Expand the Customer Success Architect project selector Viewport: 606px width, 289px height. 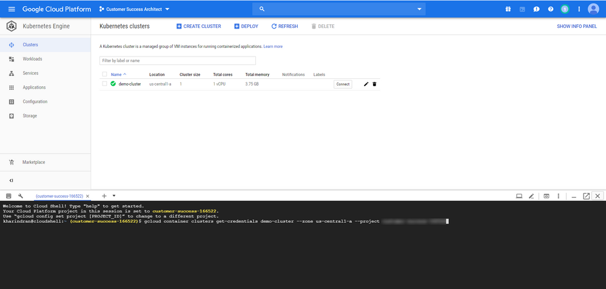pos(134,9)
